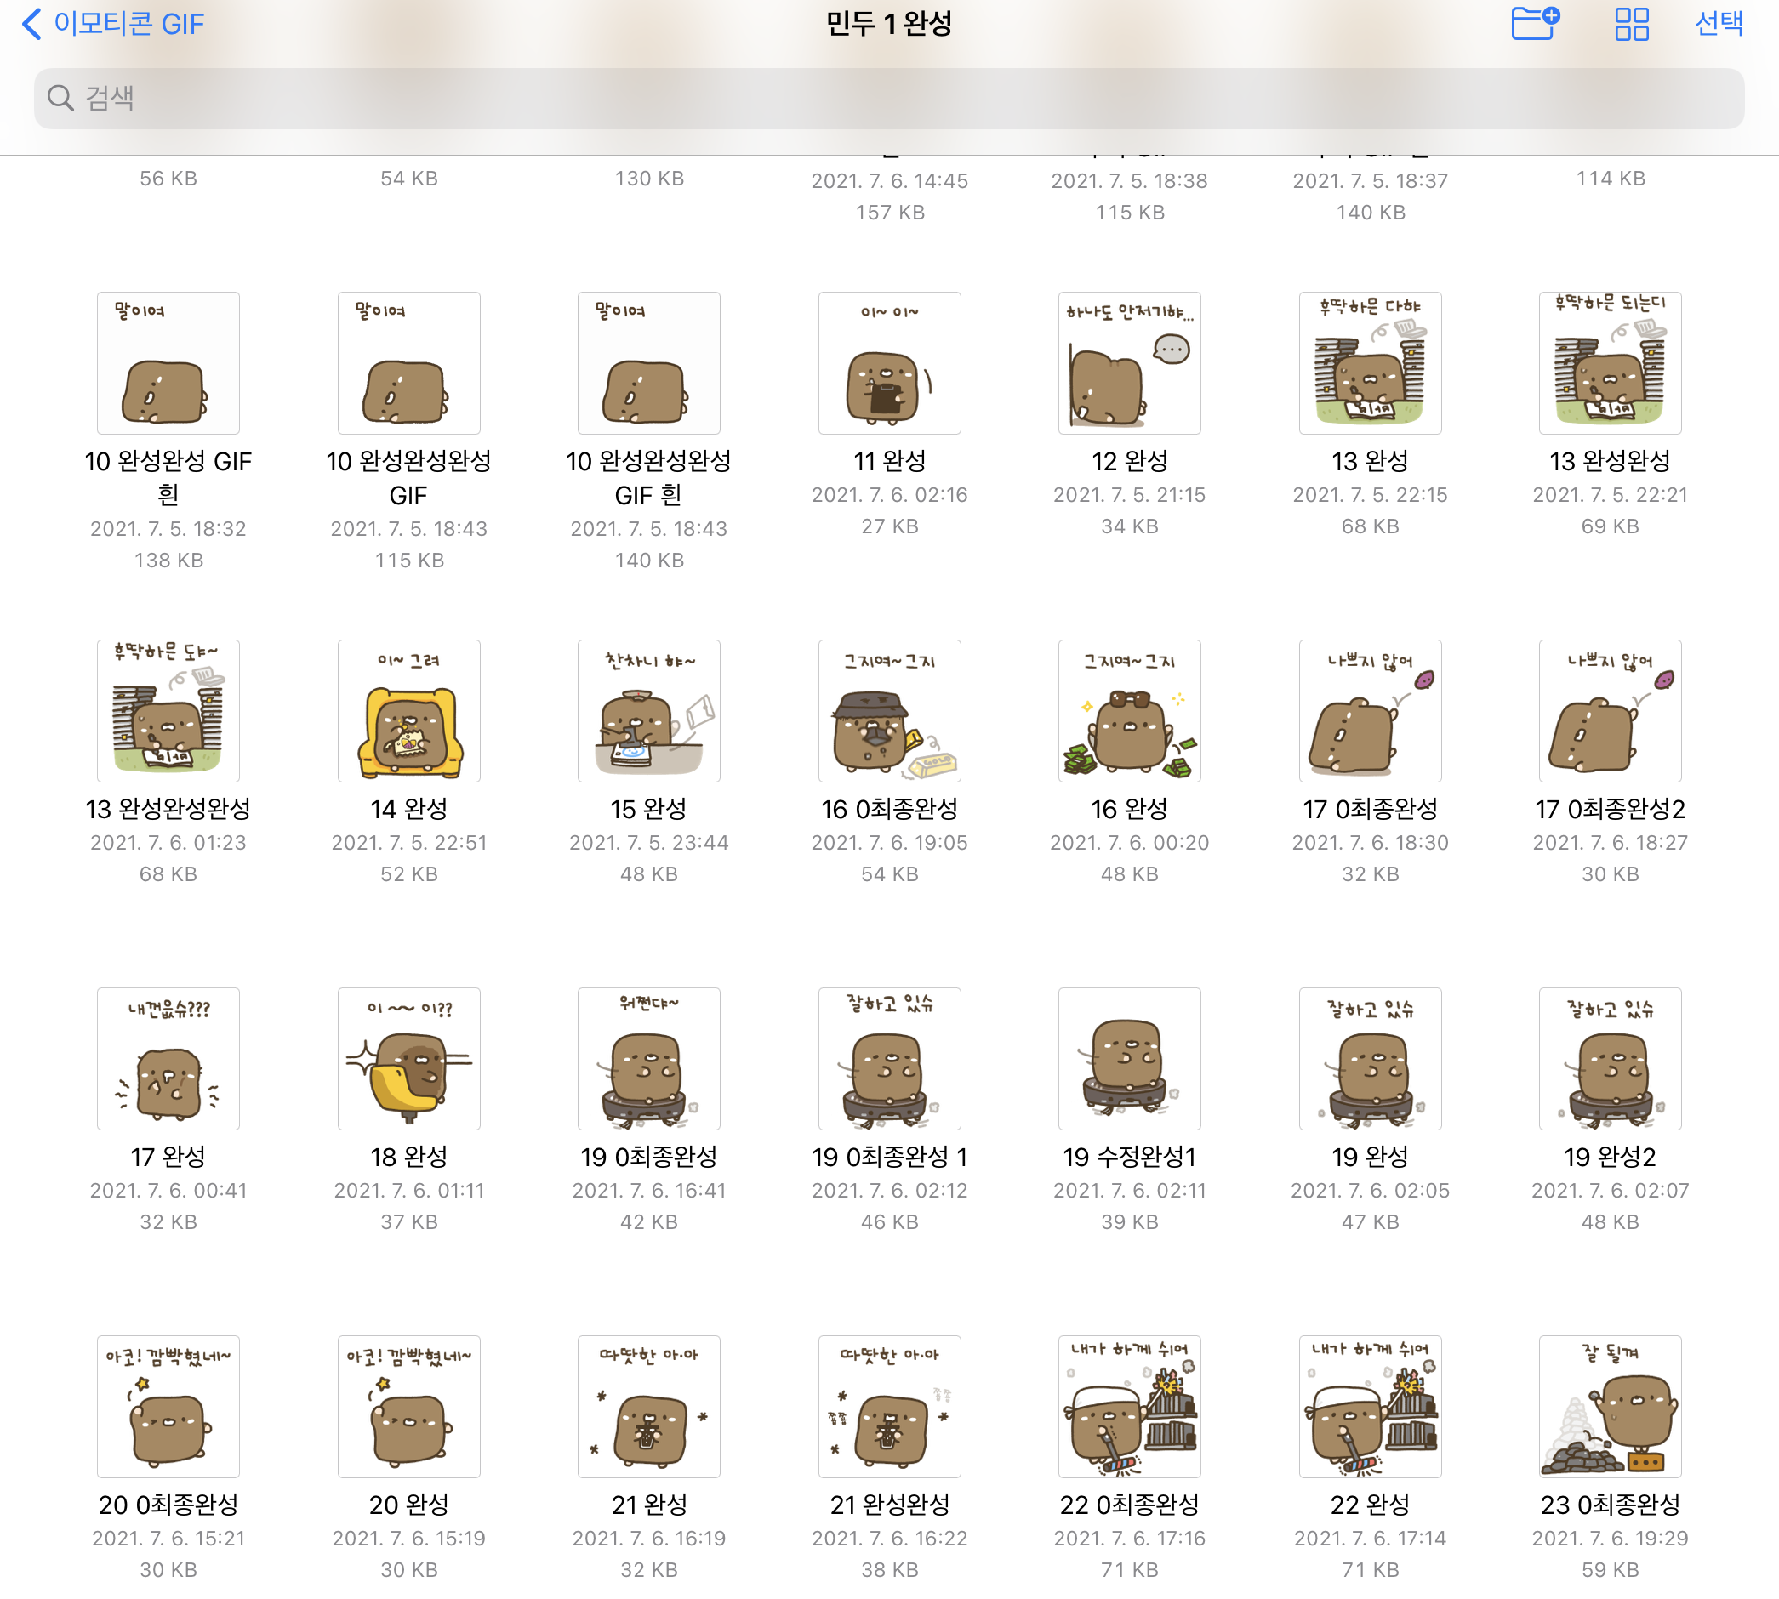Open the 14 완성 yellow sofa thumbnail

[x=408, y=711]
